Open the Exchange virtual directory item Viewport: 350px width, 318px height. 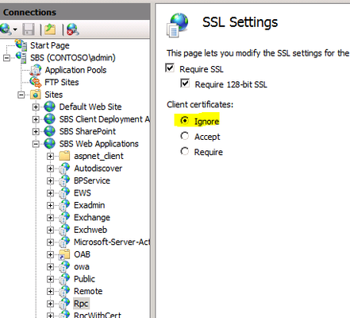[92, 218]
